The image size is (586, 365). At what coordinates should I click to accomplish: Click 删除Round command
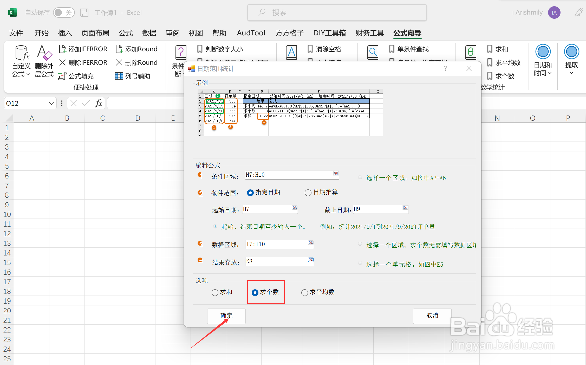click(136, 62)
